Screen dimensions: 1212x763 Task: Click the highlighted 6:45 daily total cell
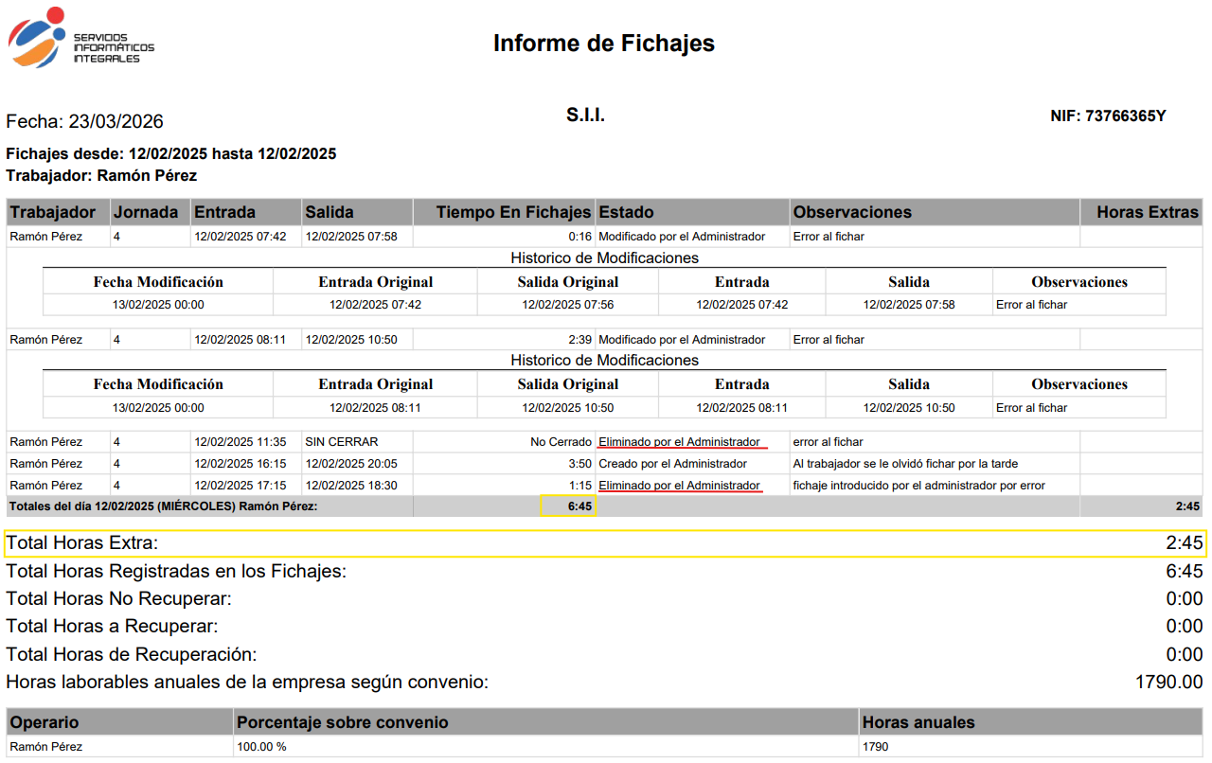pyautogui.click(x=568, y=506)
